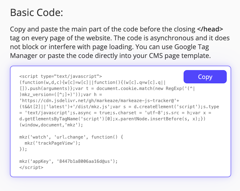Click the "mkz('appKey', ...)" line

(68, 161)
